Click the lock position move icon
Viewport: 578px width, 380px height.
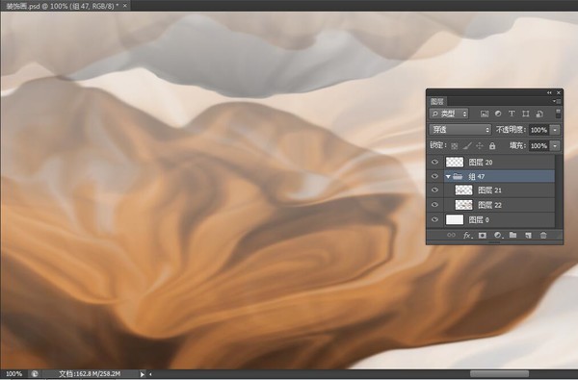(479, 146)
